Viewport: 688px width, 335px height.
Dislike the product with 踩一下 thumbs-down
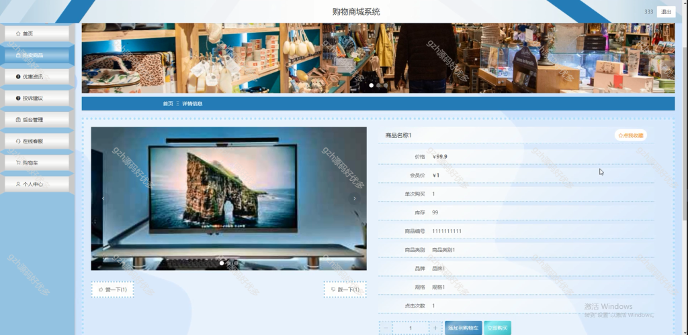coord(345,289)
